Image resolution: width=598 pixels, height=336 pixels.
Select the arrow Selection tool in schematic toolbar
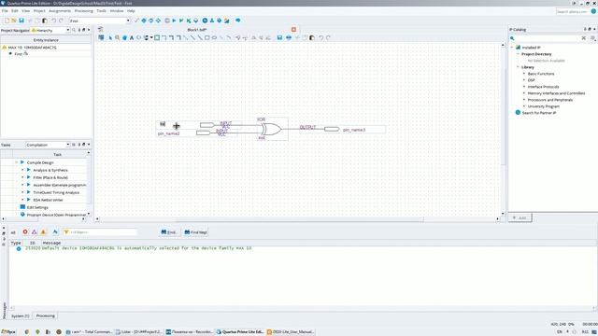click(110, 37)
